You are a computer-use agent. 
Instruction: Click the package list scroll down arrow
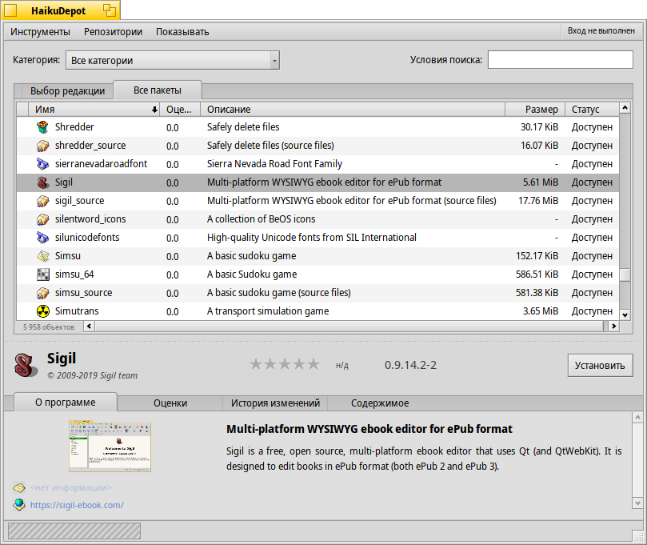point(625,315)
